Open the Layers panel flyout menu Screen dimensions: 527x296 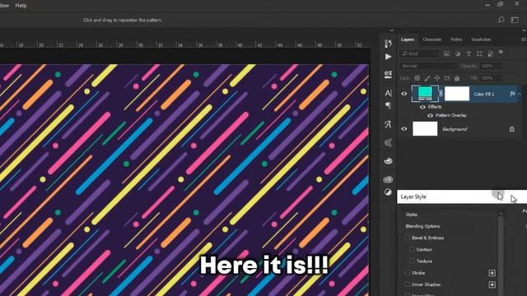[x=524, y=39]
